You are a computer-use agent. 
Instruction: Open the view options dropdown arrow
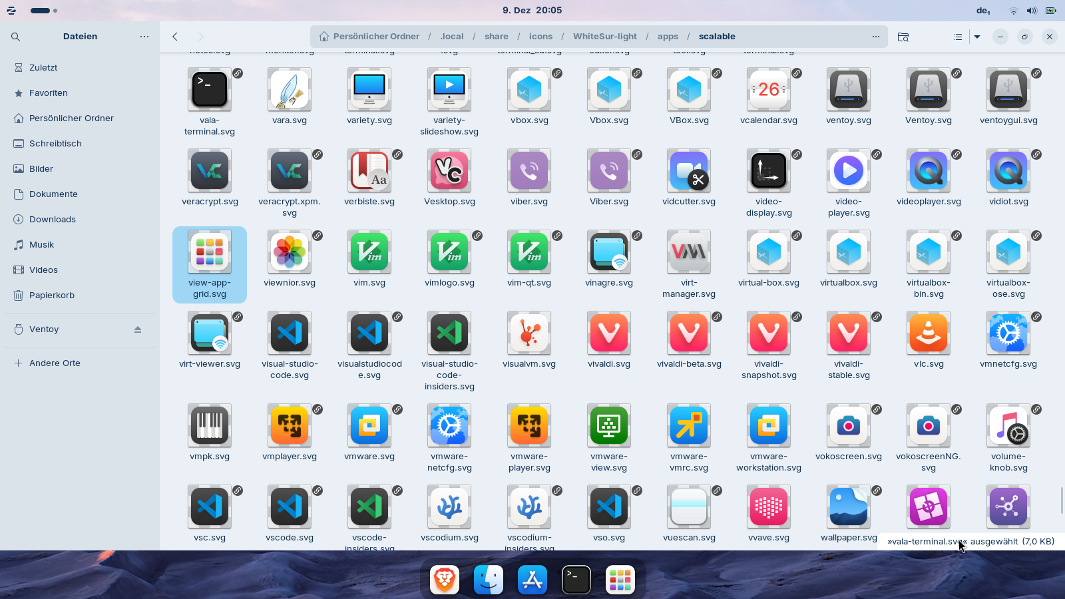[977, 37]
